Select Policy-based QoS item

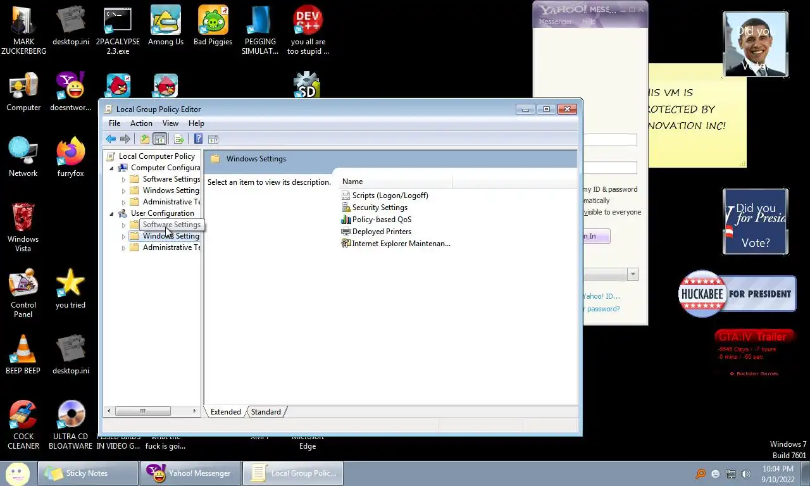tap(376, 220)
